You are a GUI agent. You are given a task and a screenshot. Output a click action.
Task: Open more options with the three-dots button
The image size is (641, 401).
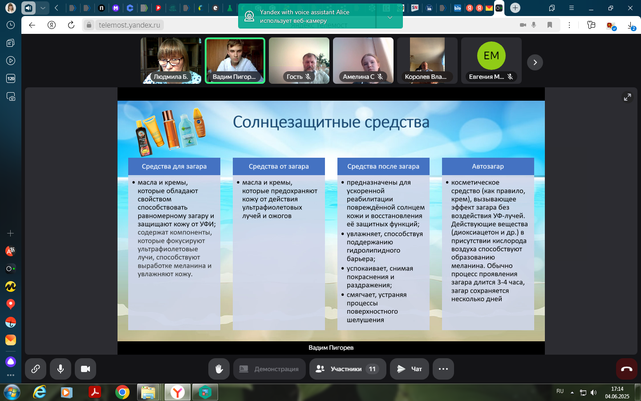[x=443, y=369]
